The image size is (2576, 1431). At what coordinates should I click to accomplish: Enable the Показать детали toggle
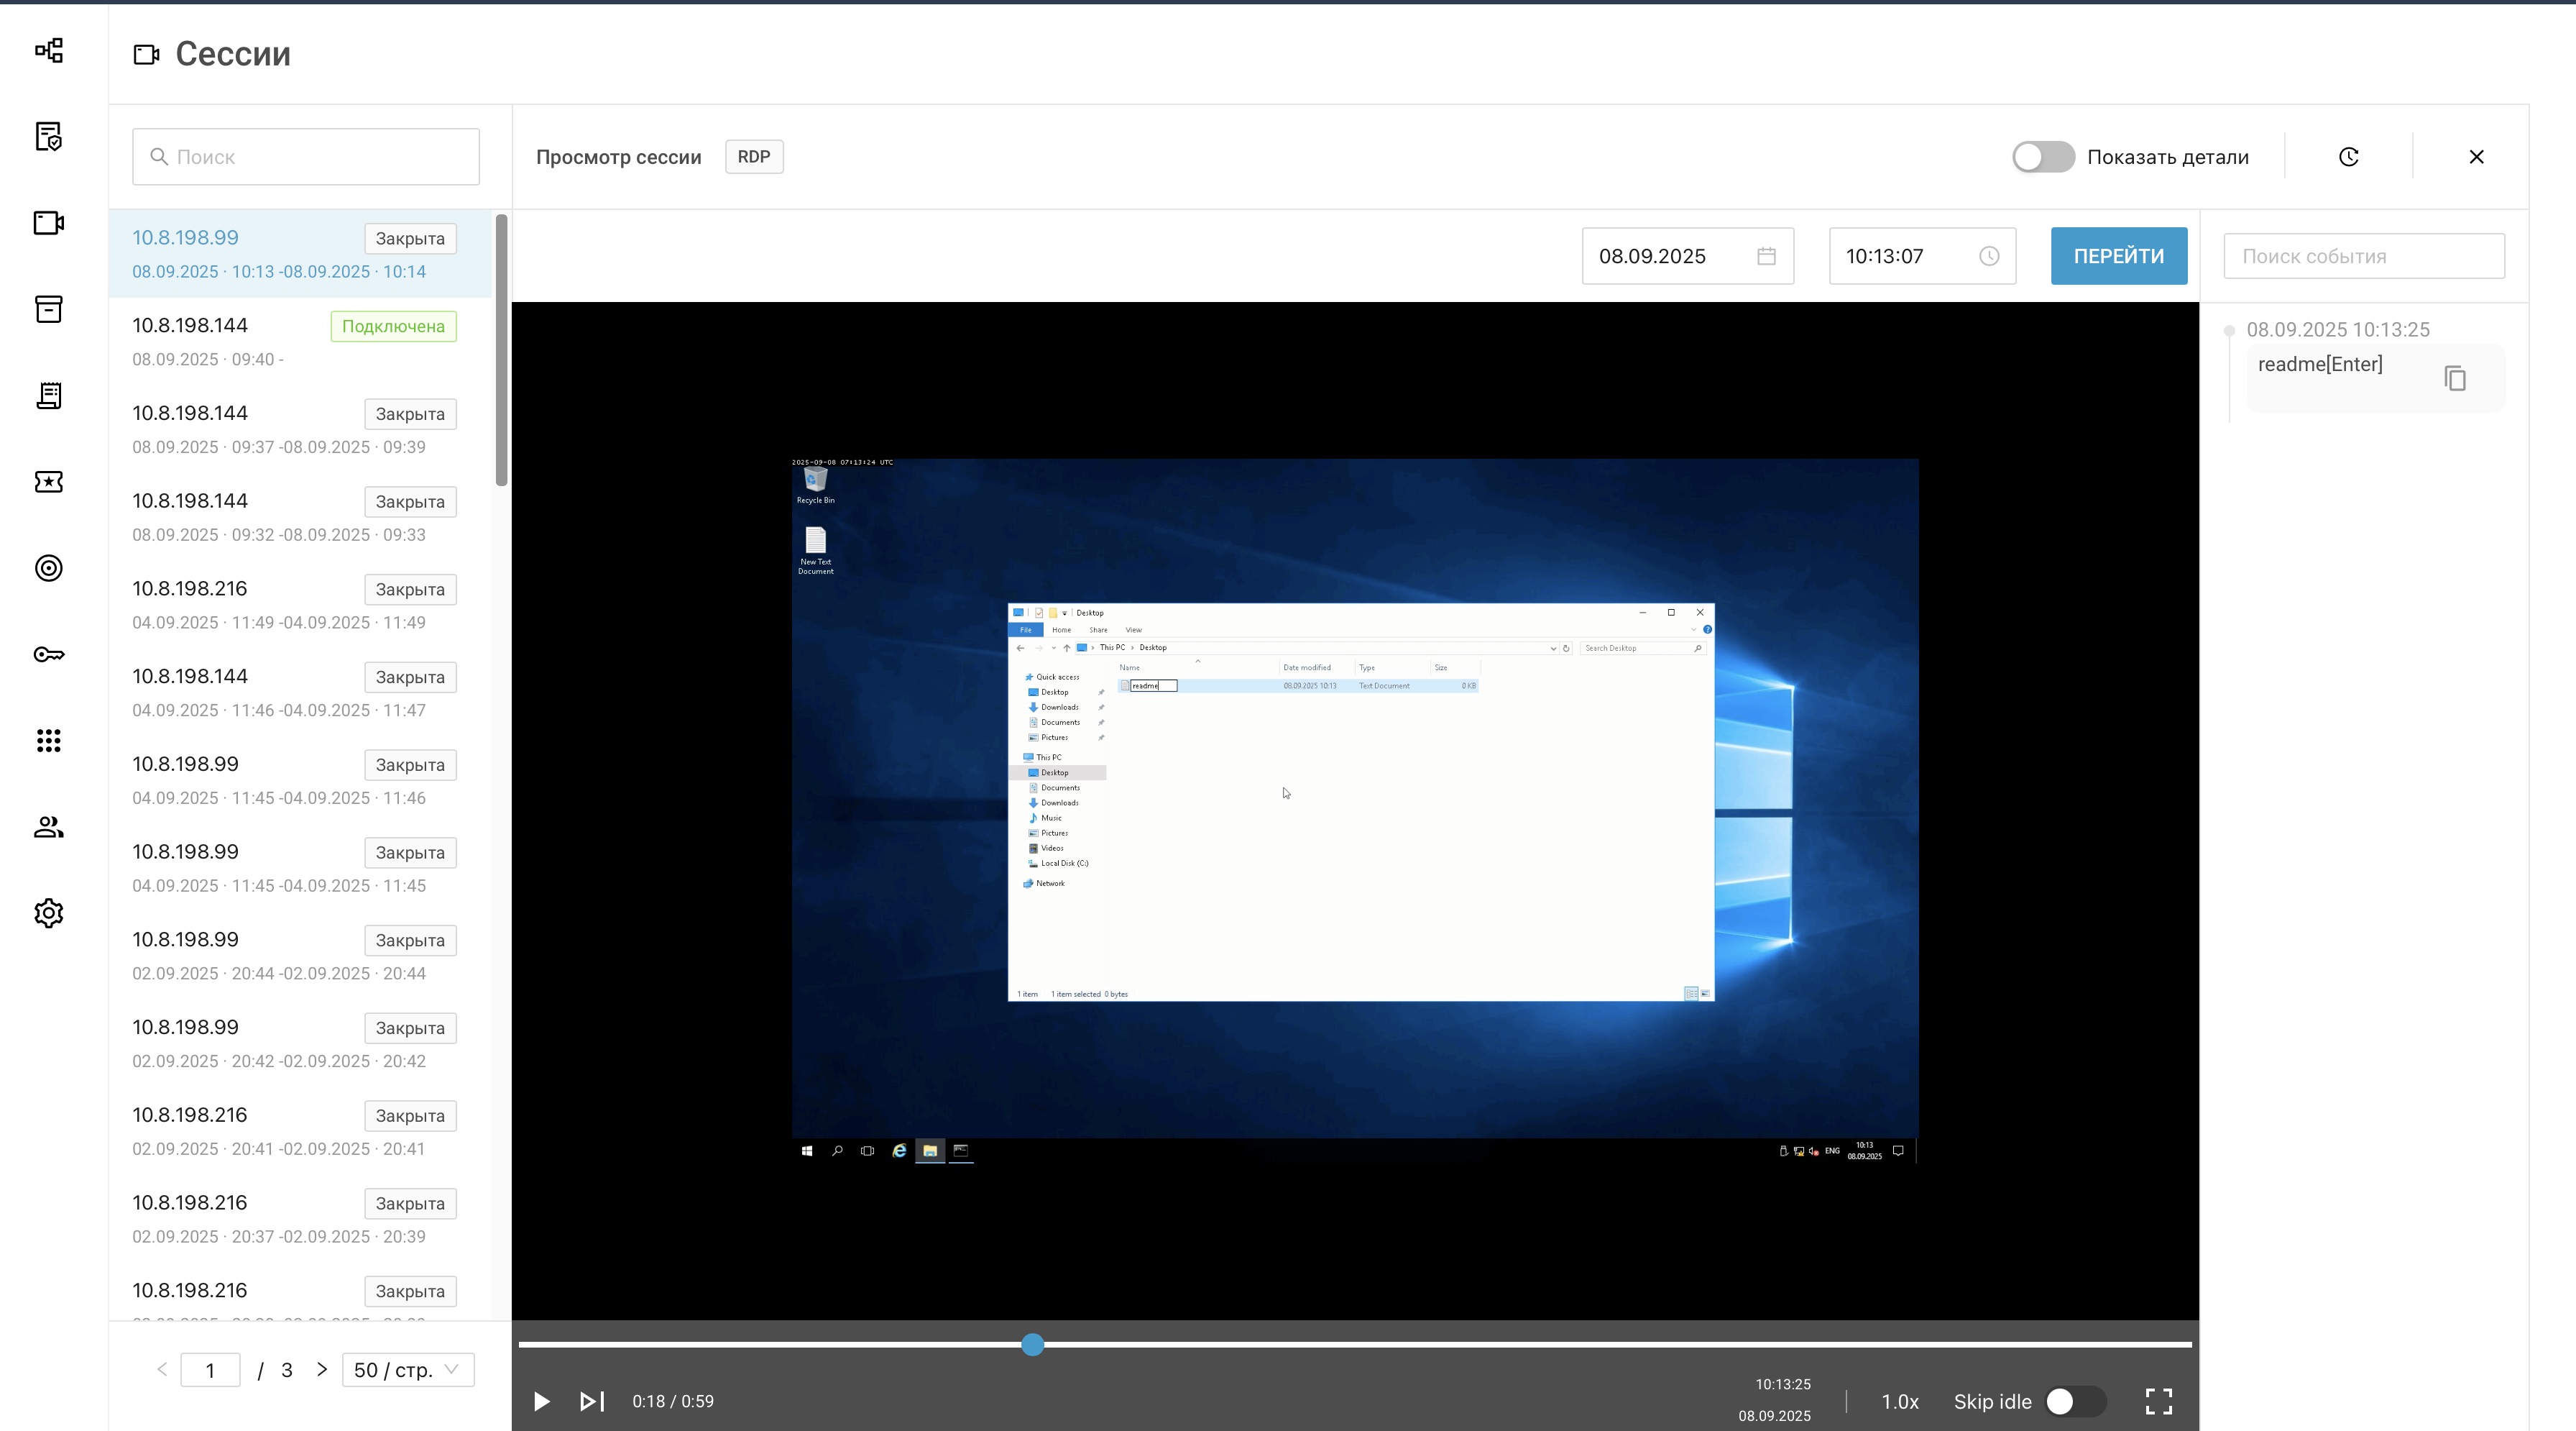point(2043,157)
